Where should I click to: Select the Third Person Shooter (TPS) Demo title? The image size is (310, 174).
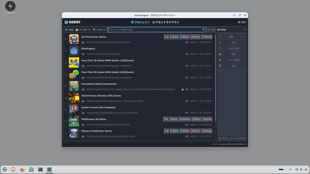tap(101, 96)
